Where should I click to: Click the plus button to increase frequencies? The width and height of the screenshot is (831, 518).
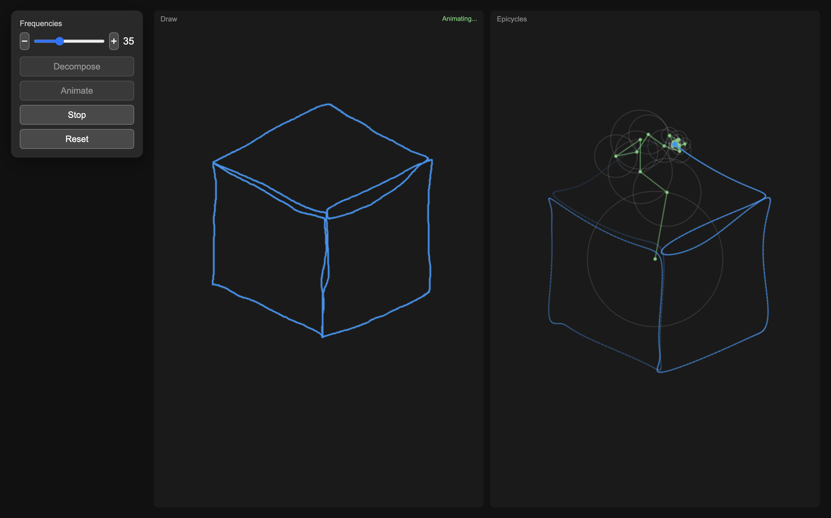[114, 41]
